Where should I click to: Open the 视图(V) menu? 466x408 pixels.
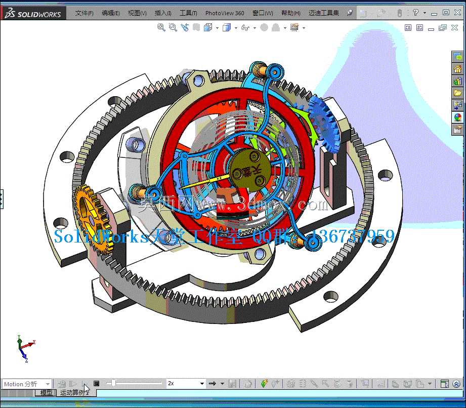tap(137, 13)
